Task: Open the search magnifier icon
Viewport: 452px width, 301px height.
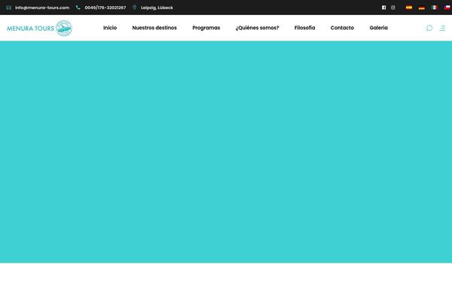Action: tap(429, 28)
